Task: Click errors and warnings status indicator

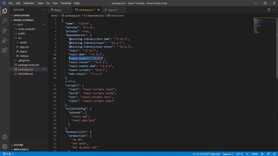Action: point(8,154)
